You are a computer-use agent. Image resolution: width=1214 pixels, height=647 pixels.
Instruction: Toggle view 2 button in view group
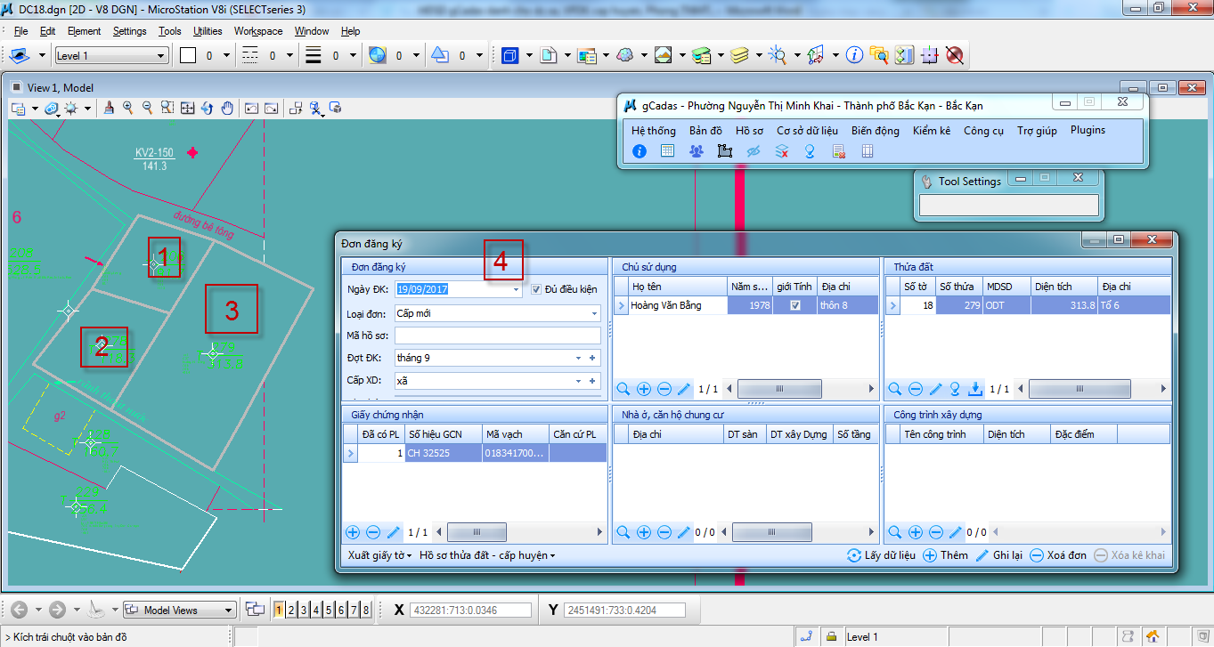click(291, 610)
